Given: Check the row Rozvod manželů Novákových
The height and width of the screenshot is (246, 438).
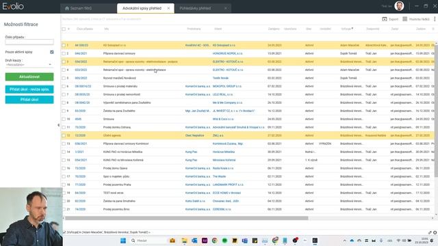Looking at the screenshot, I should [64, 78].
